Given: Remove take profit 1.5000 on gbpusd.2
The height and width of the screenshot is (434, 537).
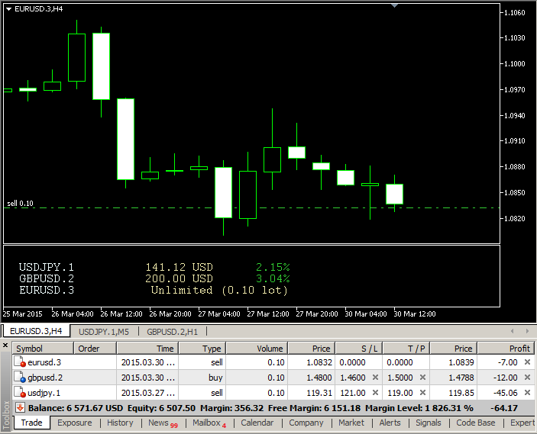Looking at the screenshot, I should tap(422, 378).
